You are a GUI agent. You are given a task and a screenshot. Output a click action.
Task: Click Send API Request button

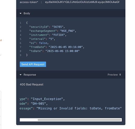point(33,64)
